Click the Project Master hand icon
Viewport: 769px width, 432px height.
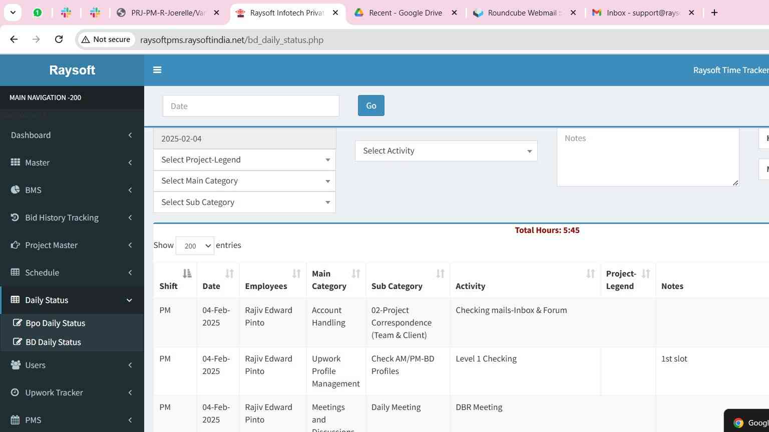click(x=16, y=245)
